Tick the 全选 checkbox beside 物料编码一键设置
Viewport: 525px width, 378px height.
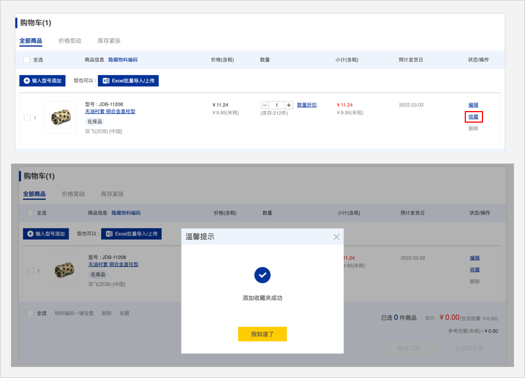pos(31,313)
